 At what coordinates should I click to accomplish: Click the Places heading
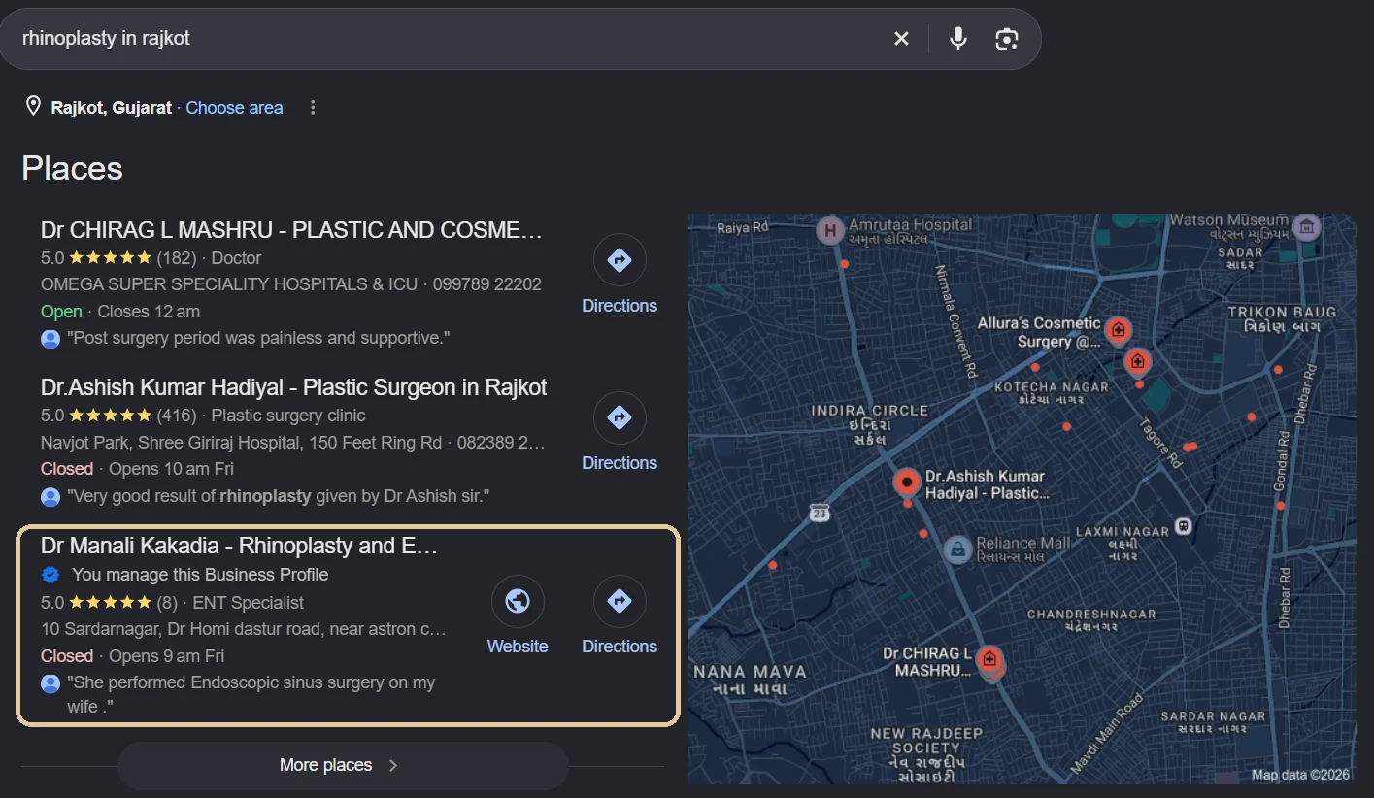[x=73, y=169]
